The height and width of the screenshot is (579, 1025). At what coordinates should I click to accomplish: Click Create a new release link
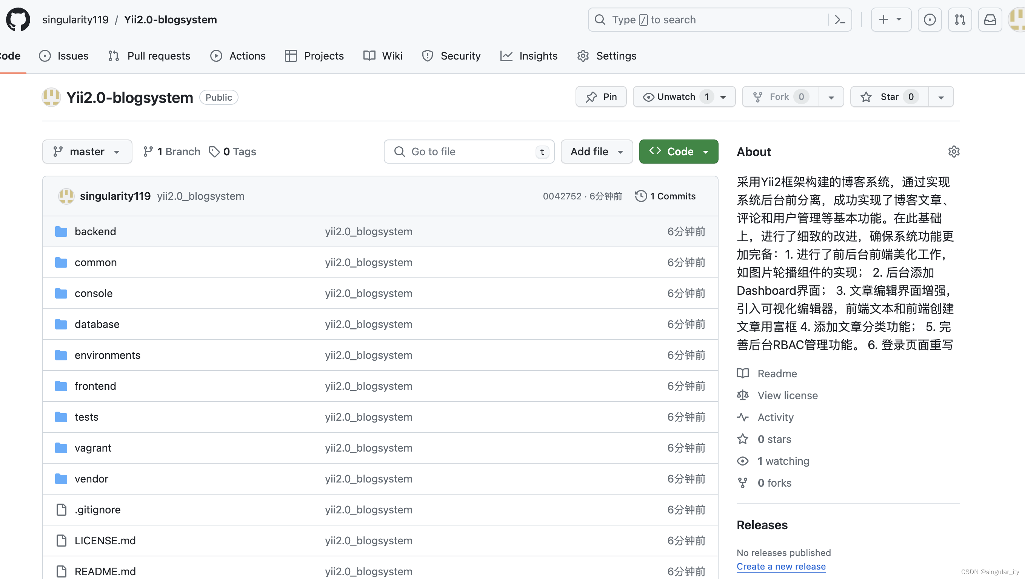pyautogui.click(x=781, y=566)
